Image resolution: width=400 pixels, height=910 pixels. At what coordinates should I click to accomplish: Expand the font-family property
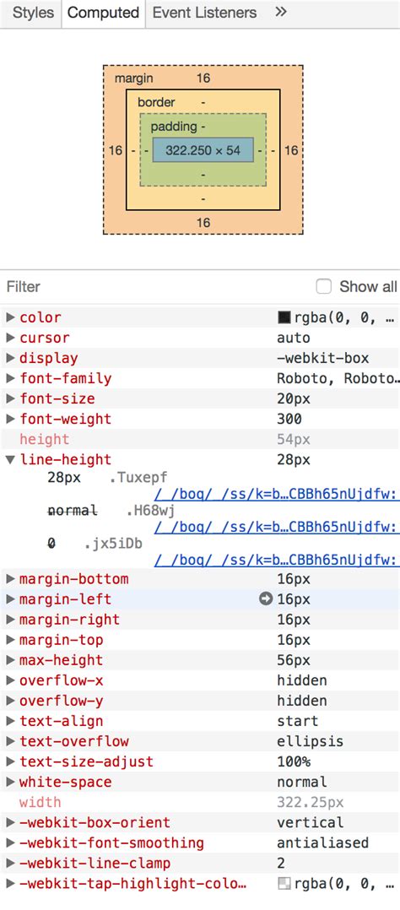point(10,378)
